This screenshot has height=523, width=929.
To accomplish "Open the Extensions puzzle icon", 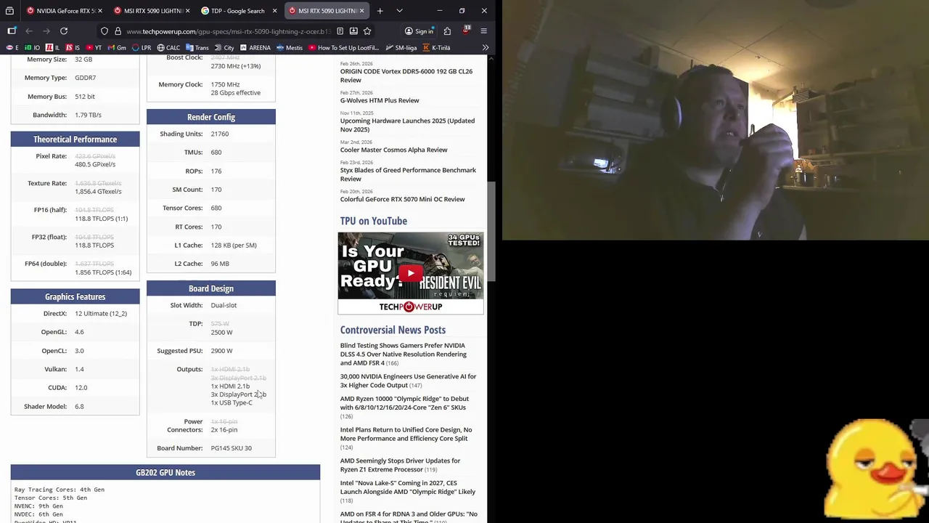I will pos(447,31).
